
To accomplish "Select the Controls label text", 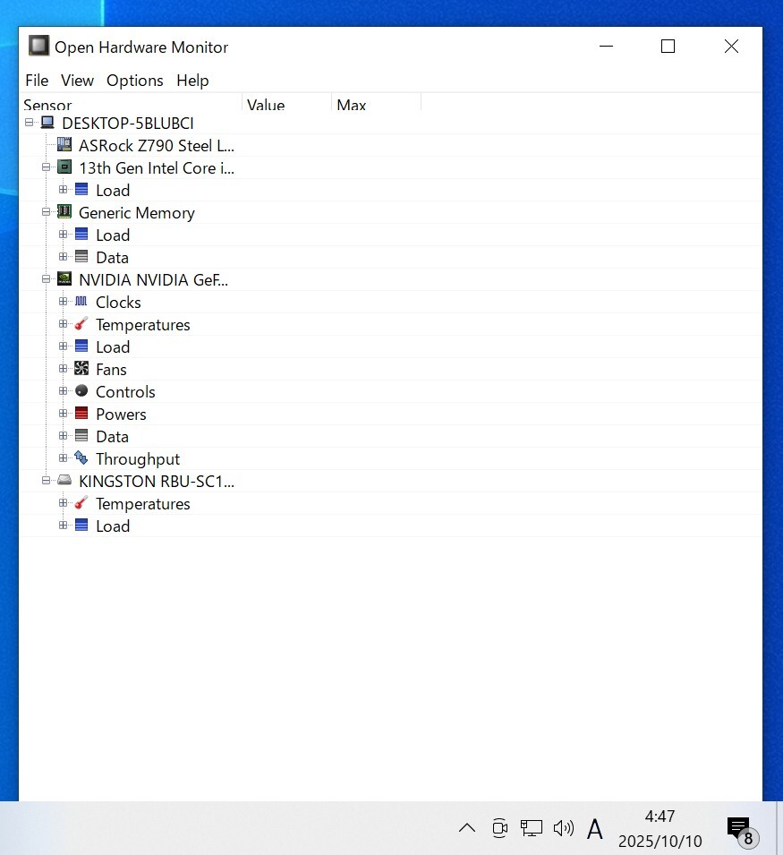I will click(x=125, y=392).
